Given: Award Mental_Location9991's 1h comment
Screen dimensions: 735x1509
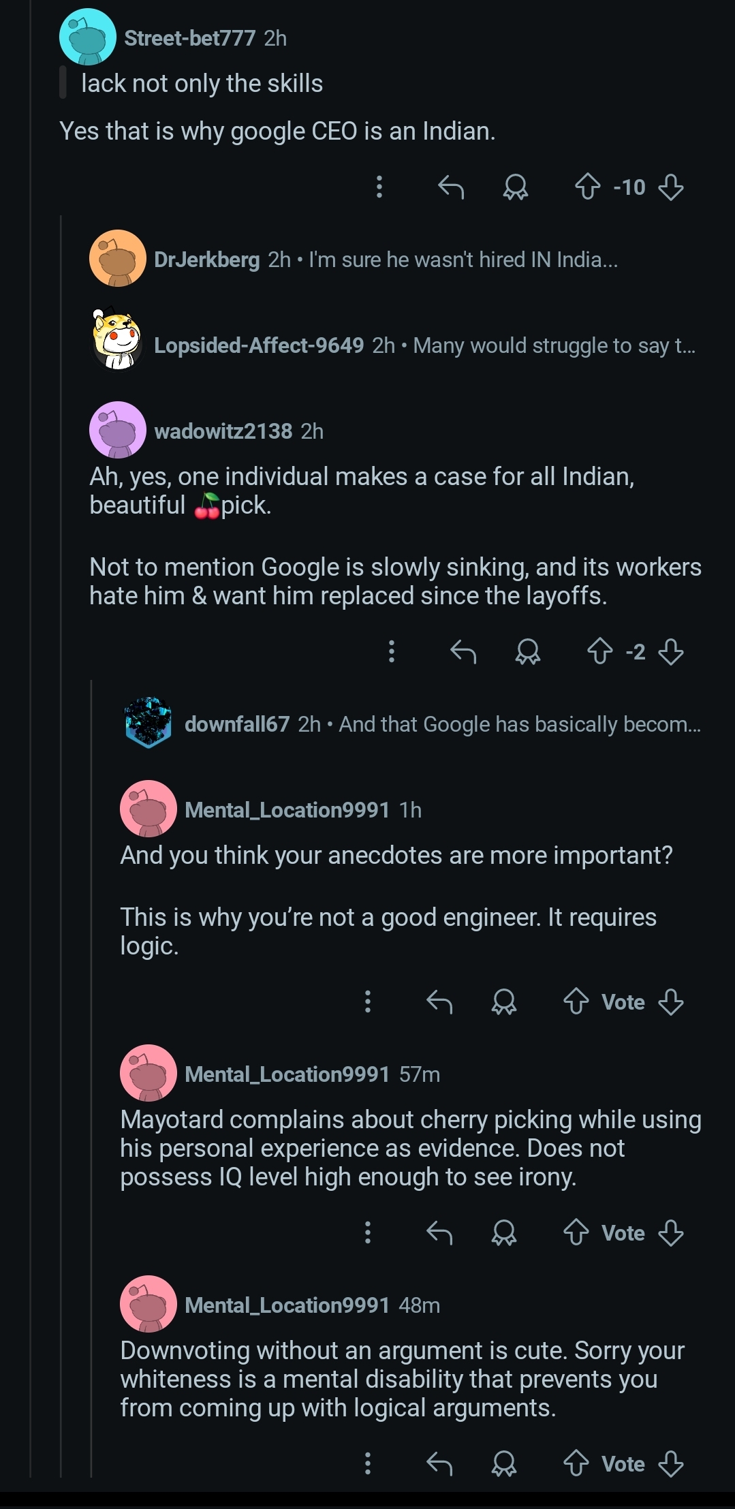Looking at the screenshot, I should click(504, 1001).
